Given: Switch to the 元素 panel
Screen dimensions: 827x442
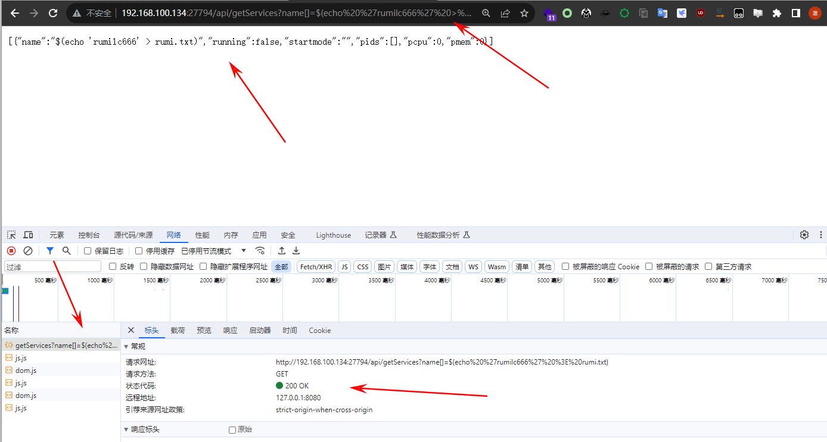Looking at the screenshot, I should click(x=57, y=235).
